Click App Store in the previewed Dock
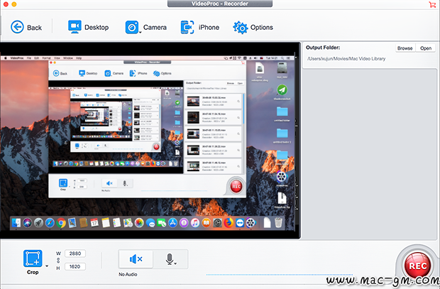The height and width of the screenshot is (289, 440). (x=173, y=223)
